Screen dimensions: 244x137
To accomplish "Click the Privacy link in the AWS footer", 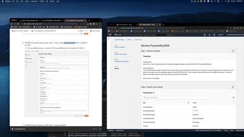I will tap(226, 131).
